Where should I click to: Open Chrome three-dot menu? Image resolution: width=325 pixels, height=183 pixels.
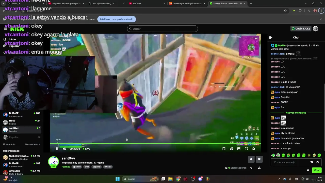[321, 11]
